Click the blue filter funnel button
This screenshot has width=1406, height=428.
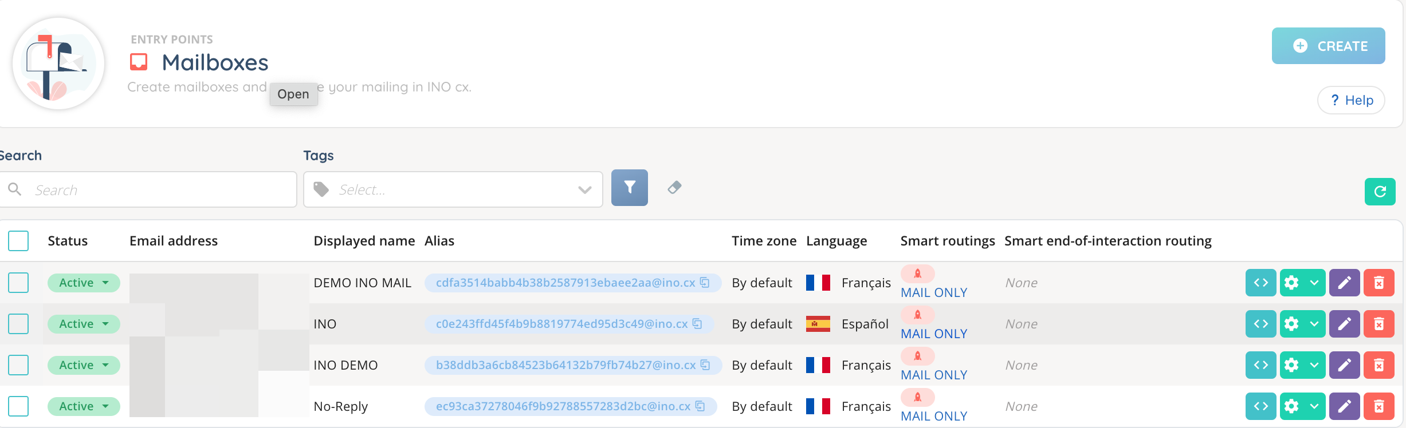click(x=629, y=188)
